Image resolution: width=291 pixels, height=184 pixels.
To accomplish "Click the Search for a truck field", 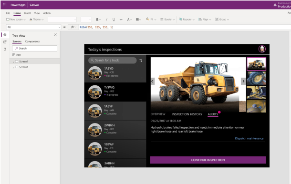I will 112,60.
